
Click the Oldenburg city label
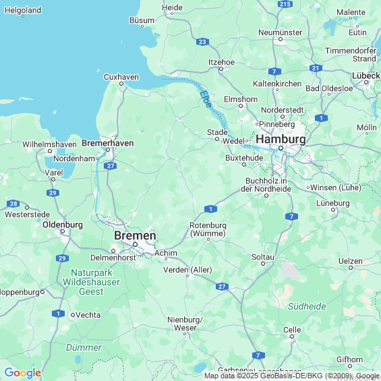(63, 225)
